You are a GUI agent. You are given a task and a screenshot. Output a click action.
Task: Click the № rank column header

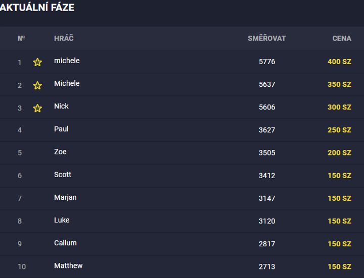[x=21, y=38]
